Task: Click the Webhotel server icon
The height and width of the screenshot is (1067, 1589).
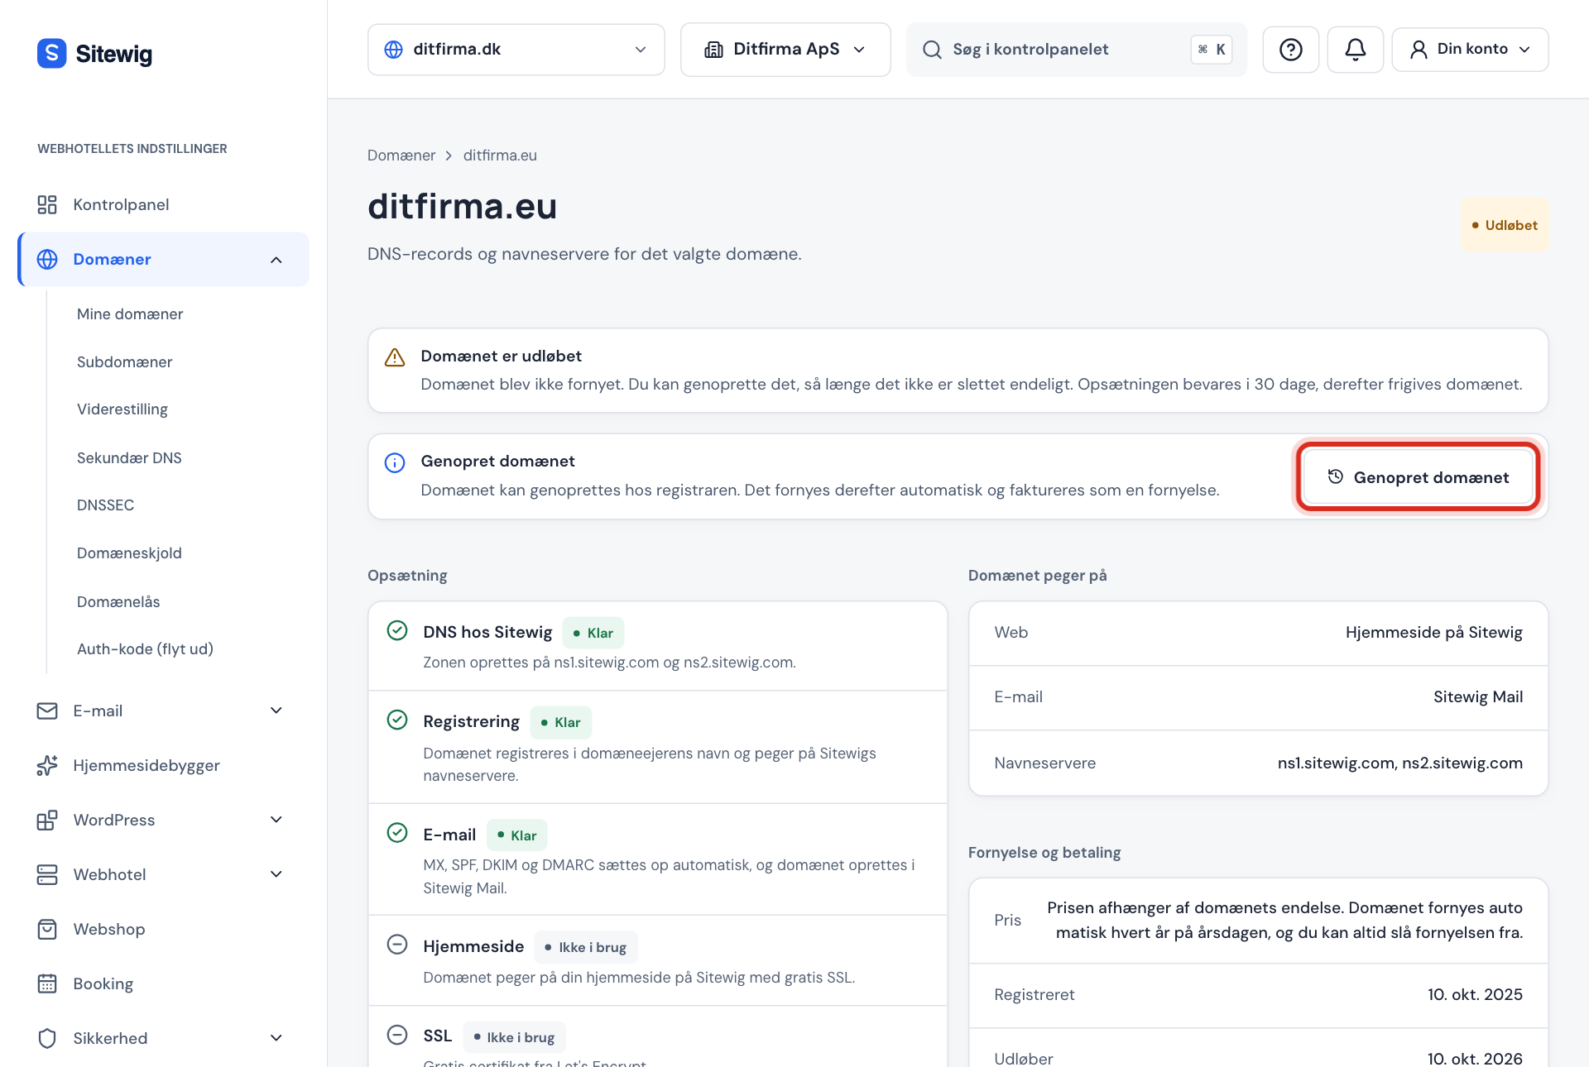Action: point(47,874)
